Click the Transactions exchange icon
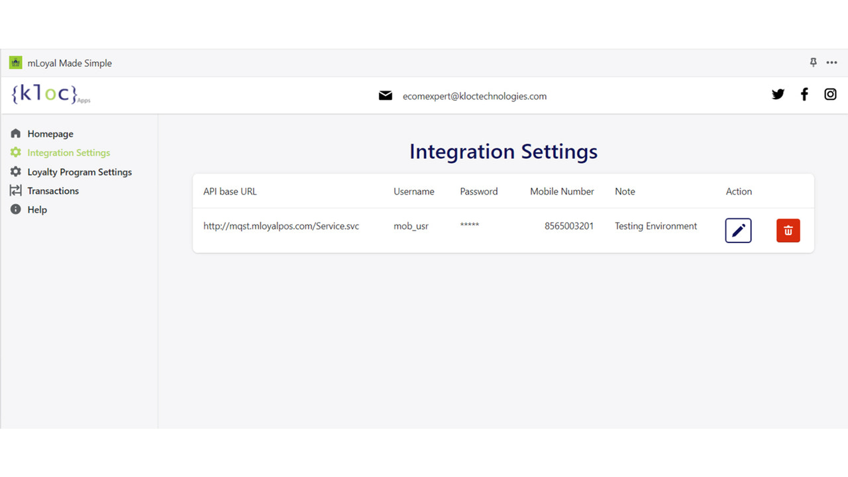 tap(15, 191)
